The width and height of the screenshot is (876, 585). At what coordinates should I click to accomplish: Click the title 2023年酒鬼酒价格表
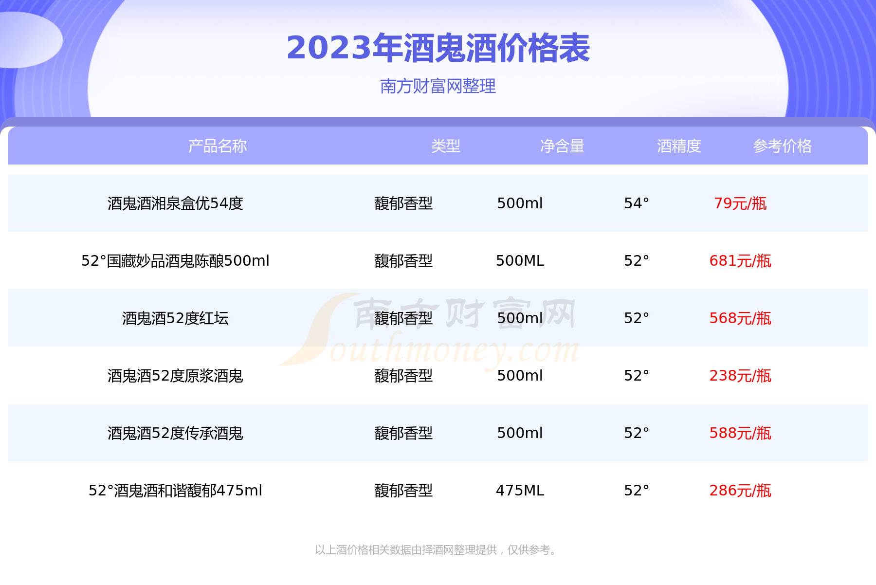[x=438, y=48]
